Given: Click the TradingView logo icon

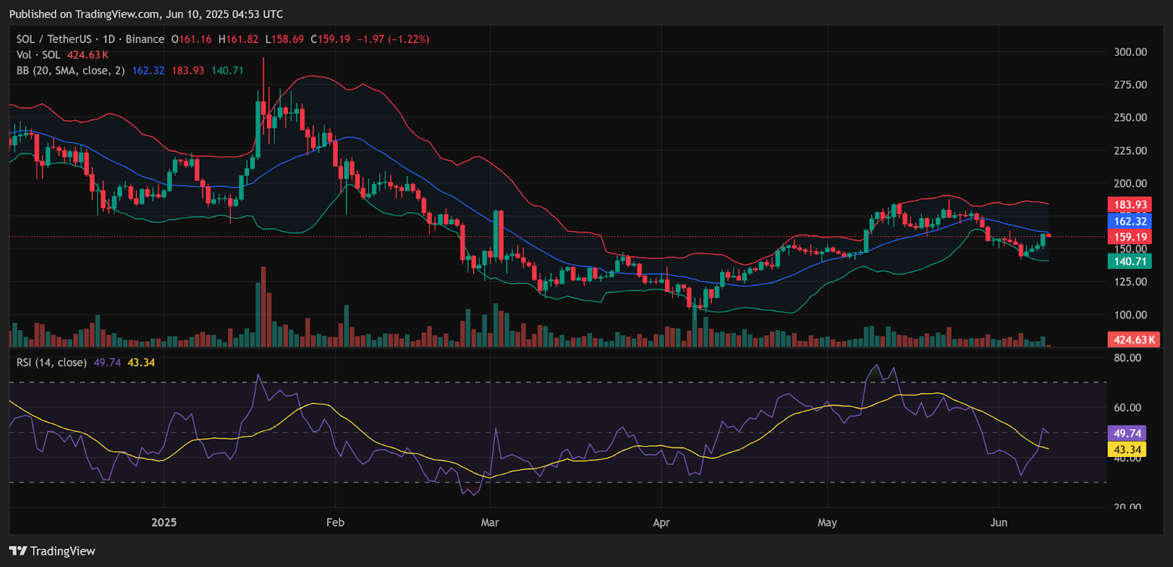Looking at the screenshot, I should click(x=18, y=551).
